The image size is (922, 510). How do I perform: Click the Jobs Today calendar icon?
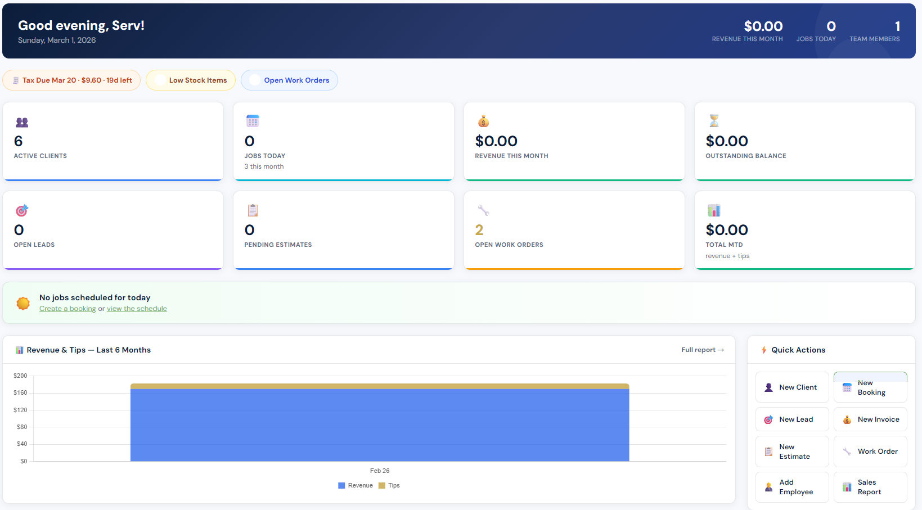(253, 121)
